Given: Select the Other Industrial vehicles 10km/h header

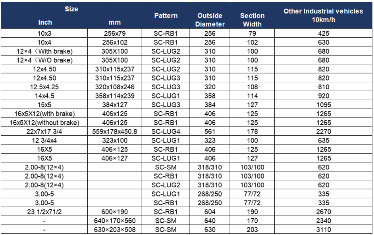Looking at the screenshot, I should click(x=323, y=15).
